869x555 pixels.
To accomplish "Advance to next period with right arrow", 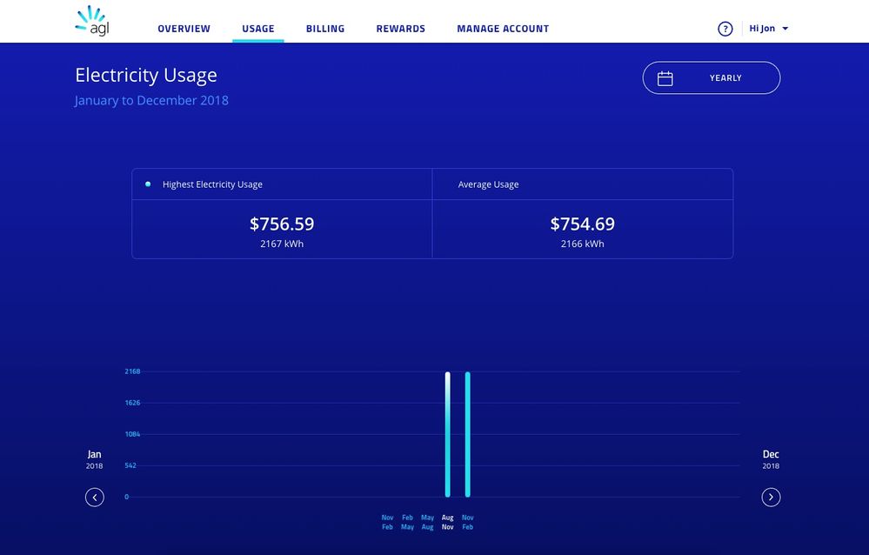I will (771, 497).
